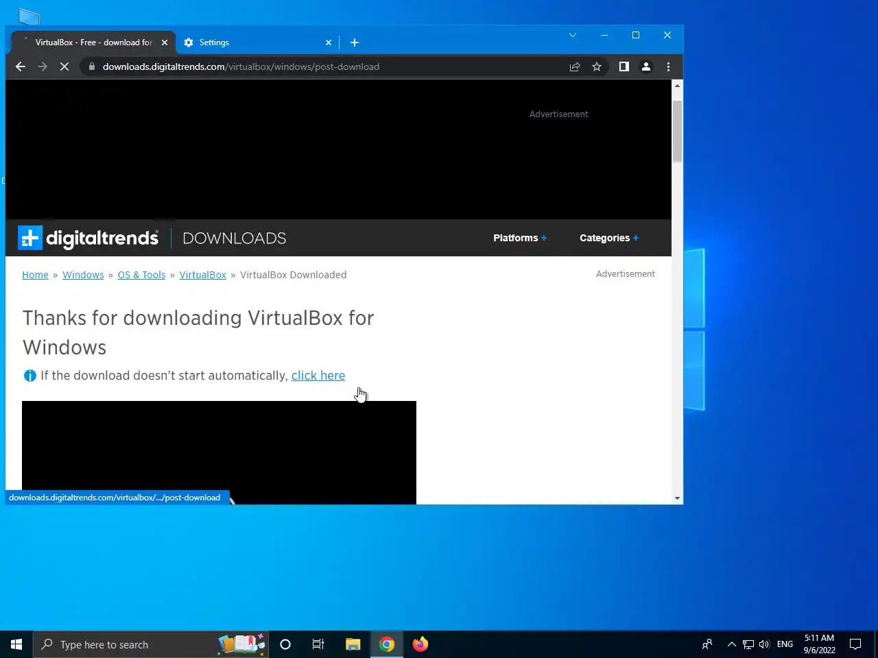Screen dimensions: 878x658
Task: Open the VirtualBox breadcrumb link
Action: point(202,275)
